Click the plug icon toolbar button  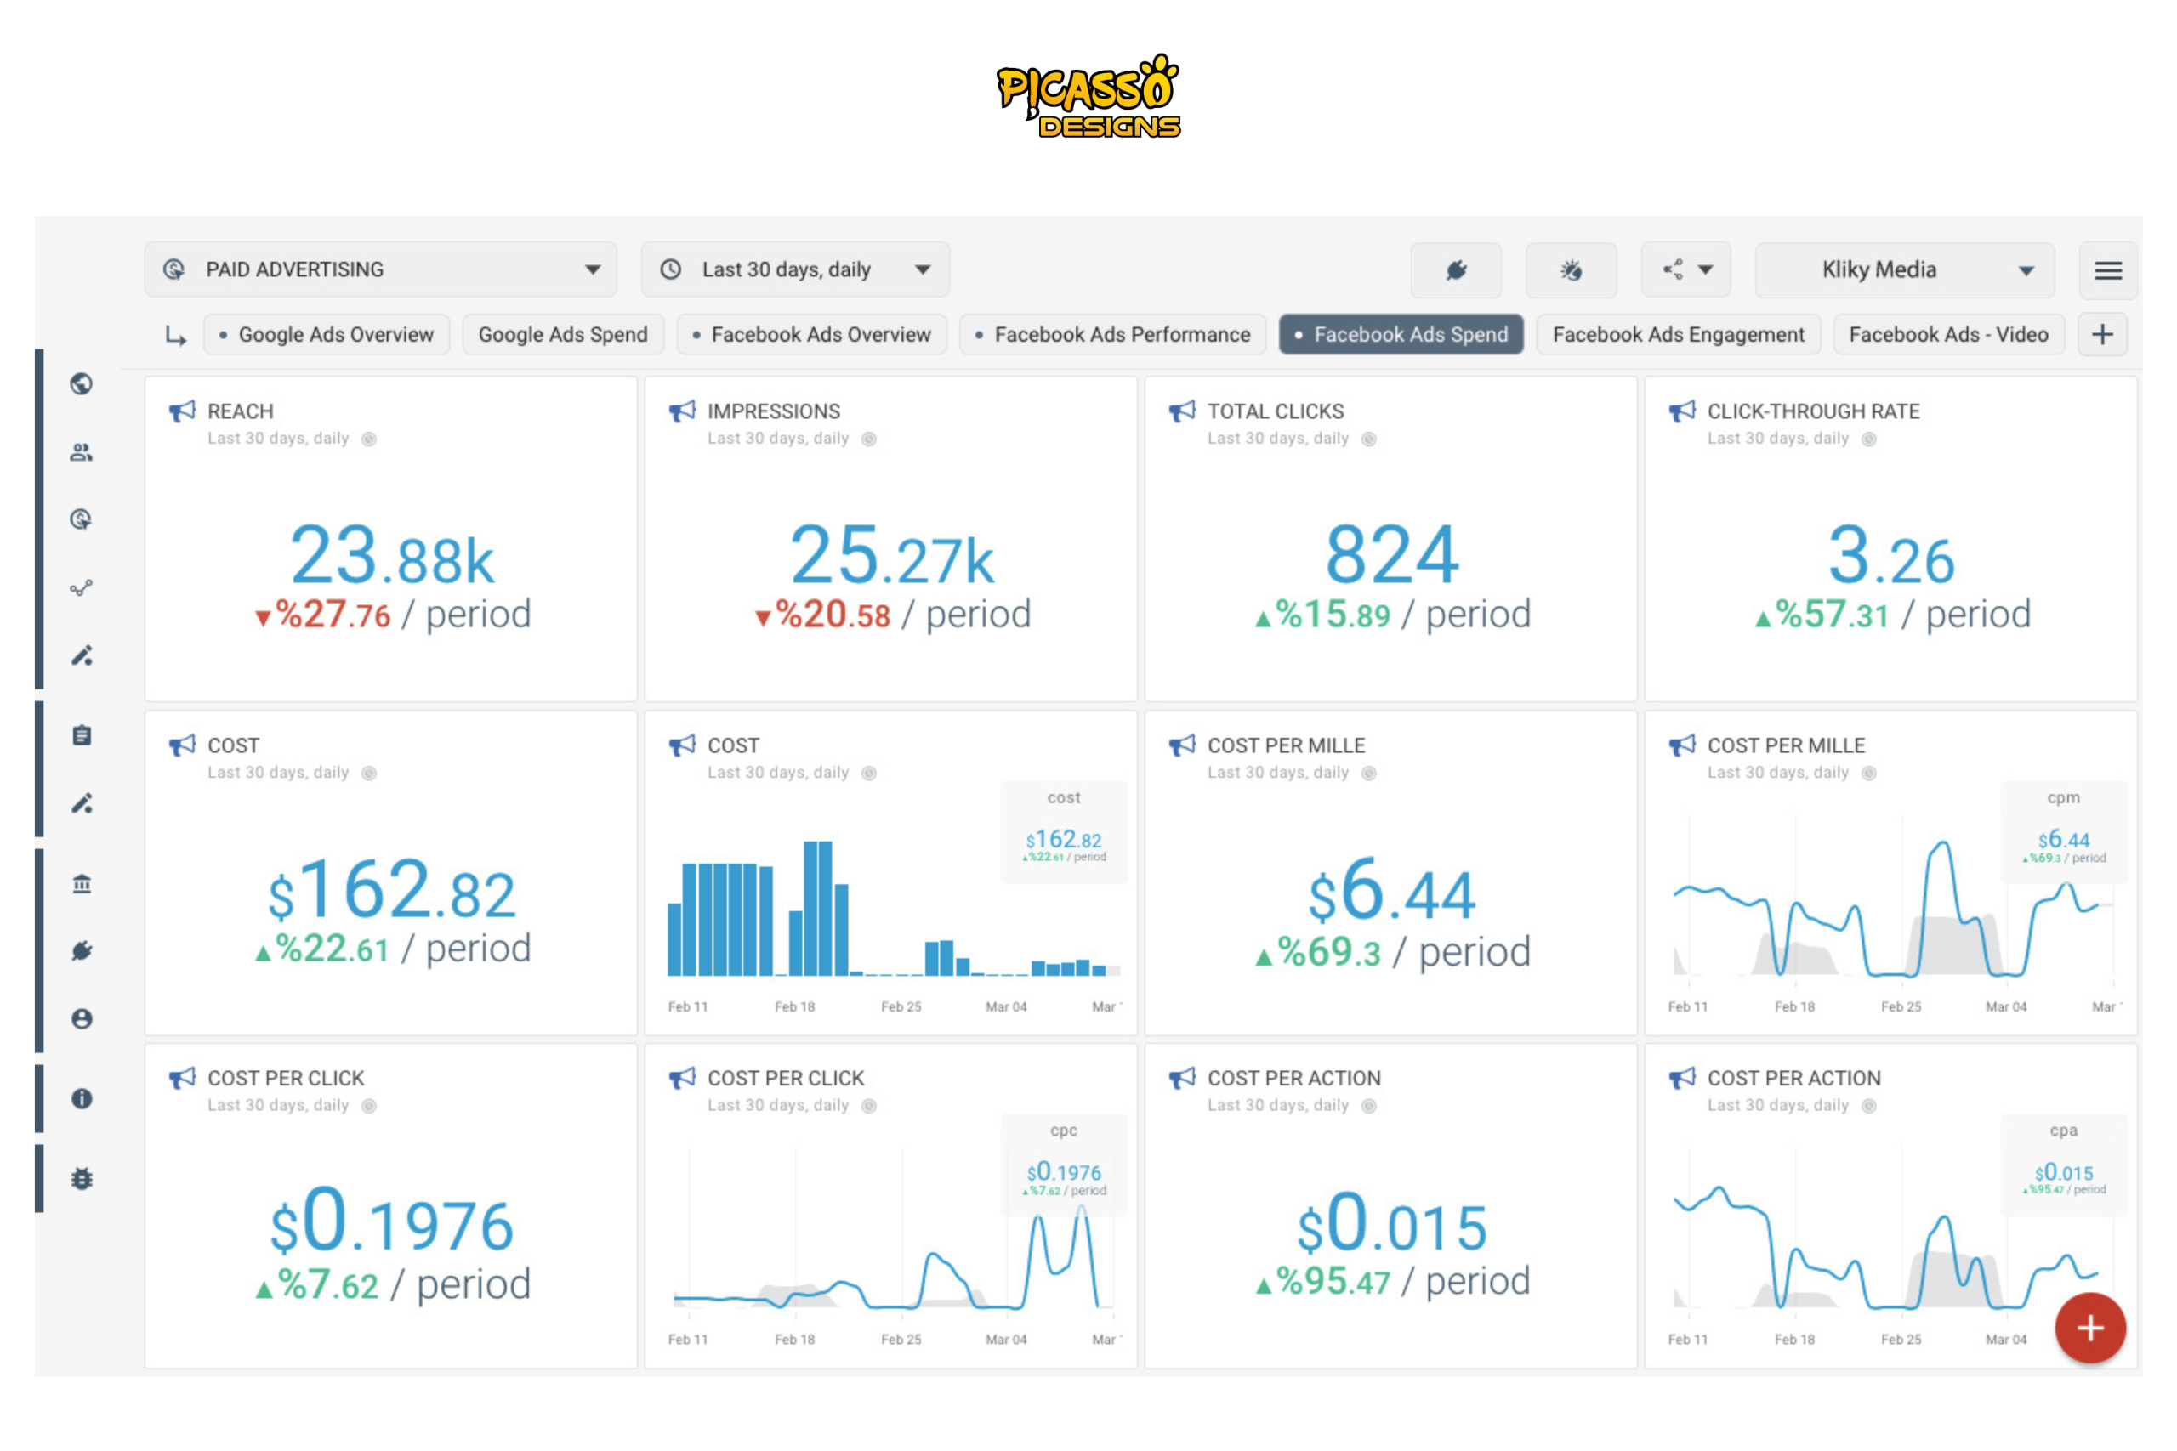(x=1456, y=270)
